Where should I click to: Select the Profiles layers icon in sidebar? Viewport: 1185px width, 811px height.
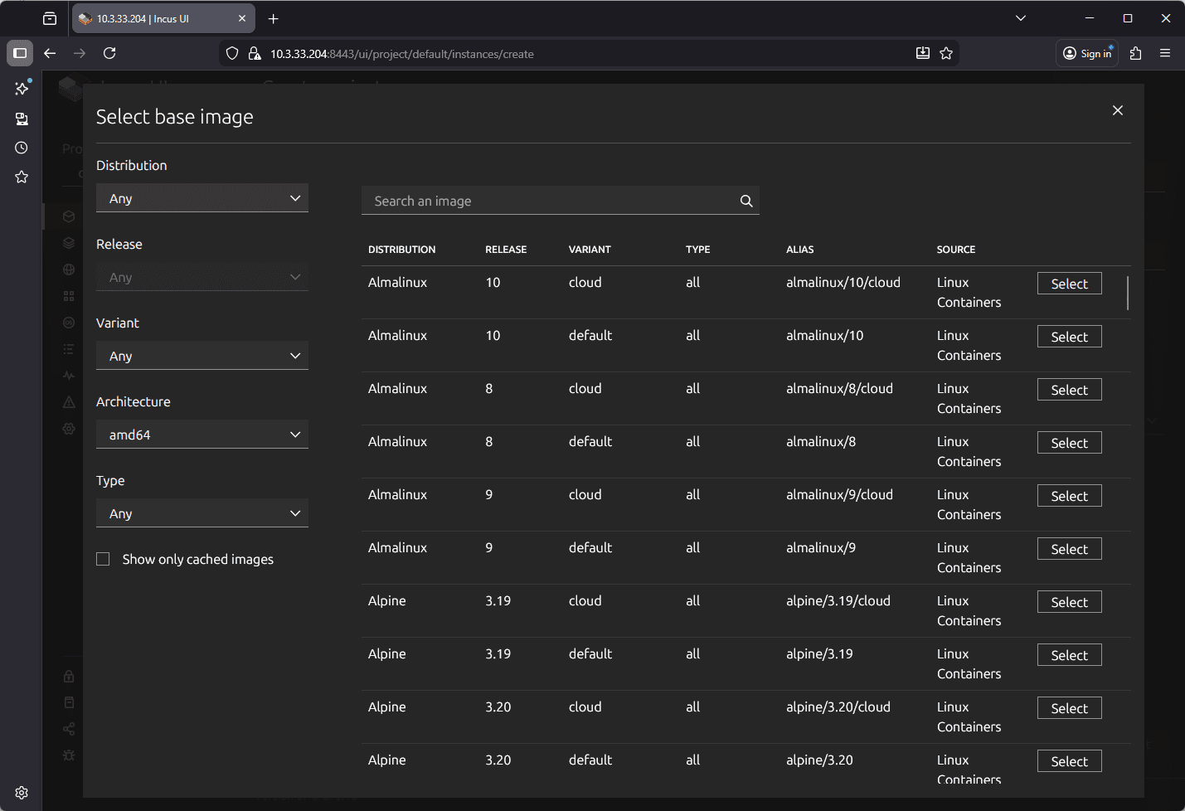click(69, 242)
